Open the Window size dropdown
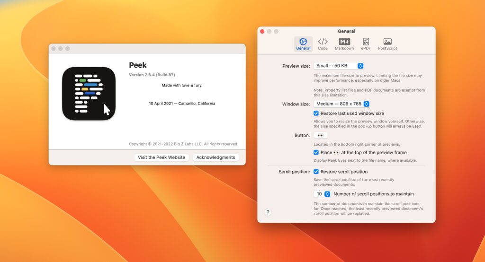The width and height of the screenshot is (485, 262). 341,104
